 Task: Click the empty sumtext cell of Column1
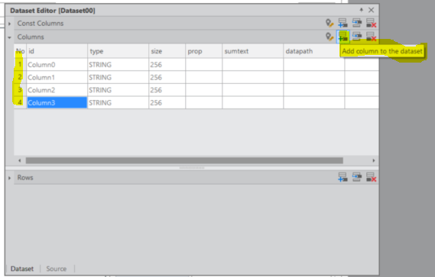coord(252,77)
